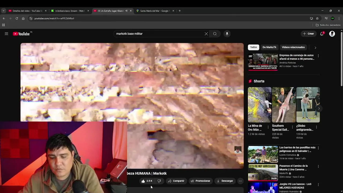Click the main video player
343x193 pixels.
[132, 106]
